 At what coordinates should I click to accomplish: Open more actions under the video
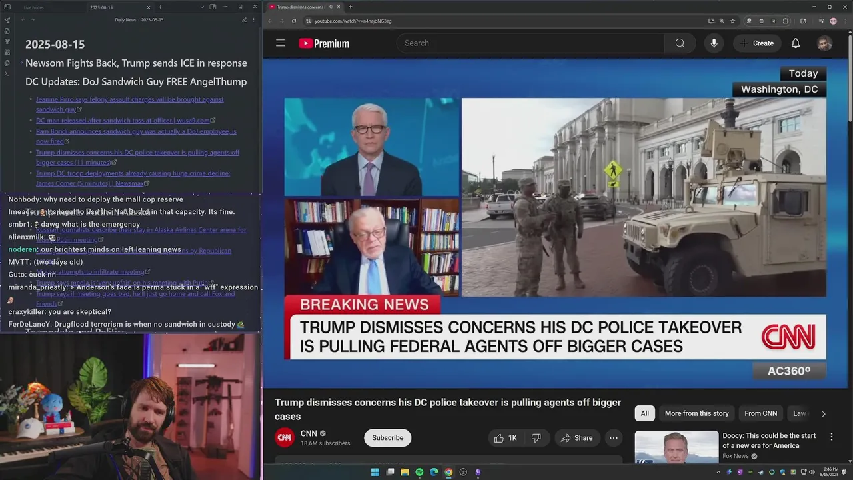tap(614, 438)
